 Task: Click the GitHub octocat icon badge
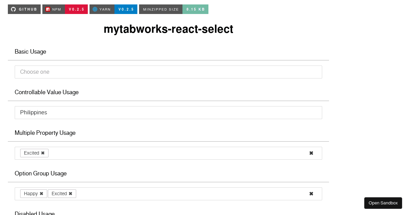(13, 9)
